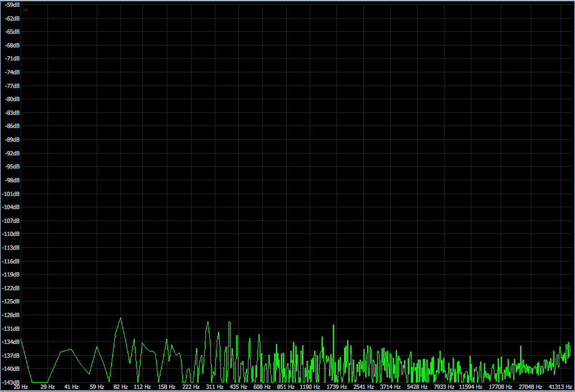Click the -68dB axis label
This screenshot has height=392, width=575.
tap(12, 46)
